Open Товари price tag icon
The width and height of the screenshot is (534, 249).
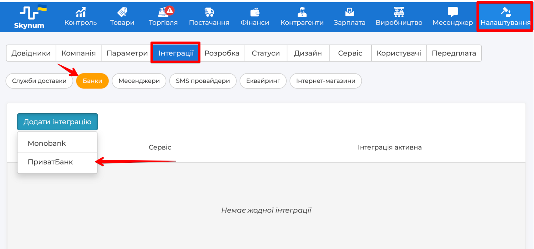(122, 12)
